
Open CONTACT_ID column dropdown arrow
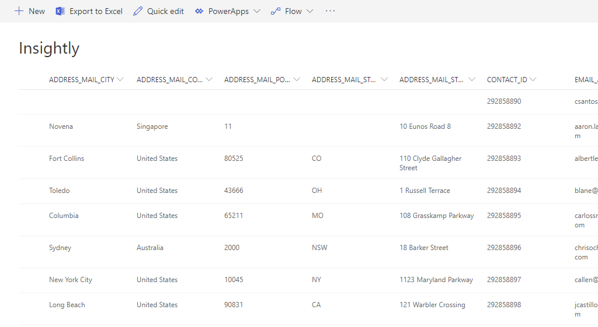533,79
